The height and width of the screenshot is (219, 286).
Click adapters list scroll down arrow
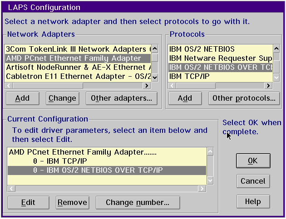pyautogui.click(x=155, y=78)
